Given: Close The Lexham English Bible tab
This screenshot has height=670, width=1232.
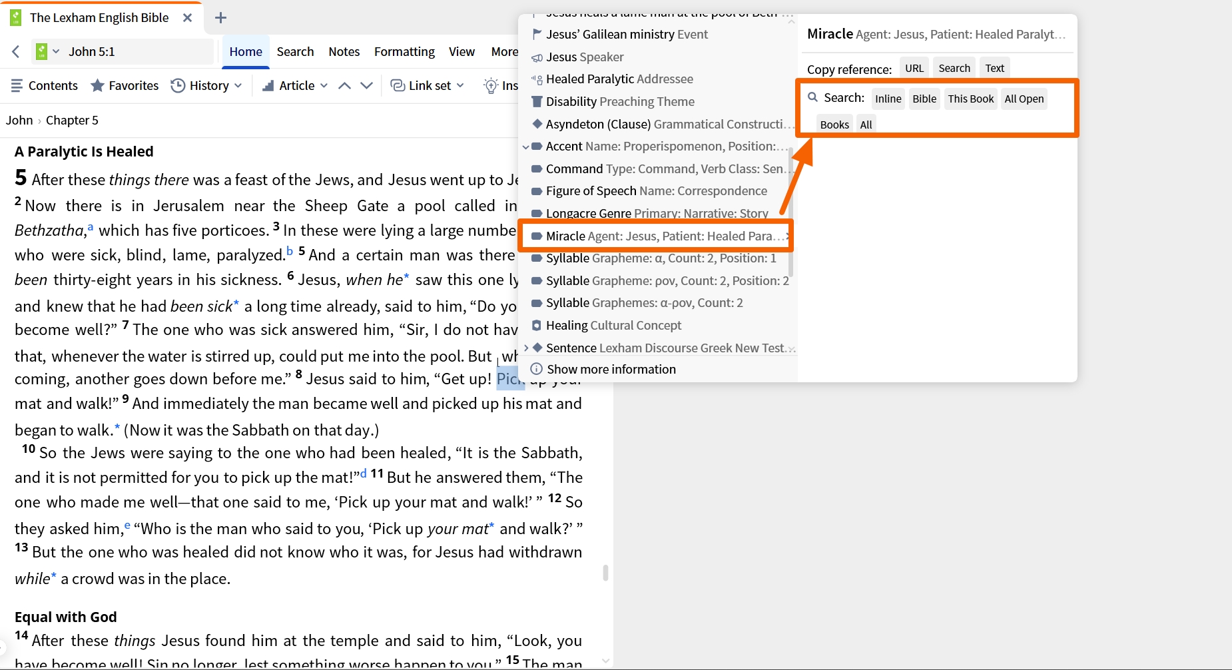Looking at the screenshot, I should pos(188,18).
